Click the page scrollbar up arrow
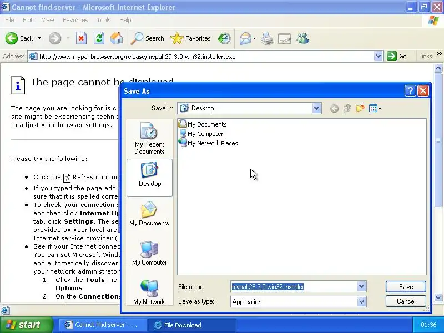Image resolution: width=444 pixels, height=333 pixels. pos(438,68)
